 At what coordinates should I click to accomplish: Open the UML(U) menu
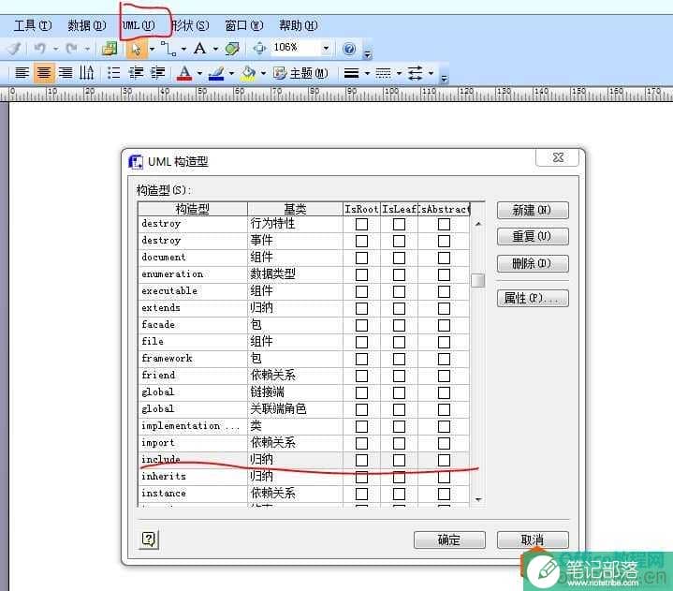point(139,26)
